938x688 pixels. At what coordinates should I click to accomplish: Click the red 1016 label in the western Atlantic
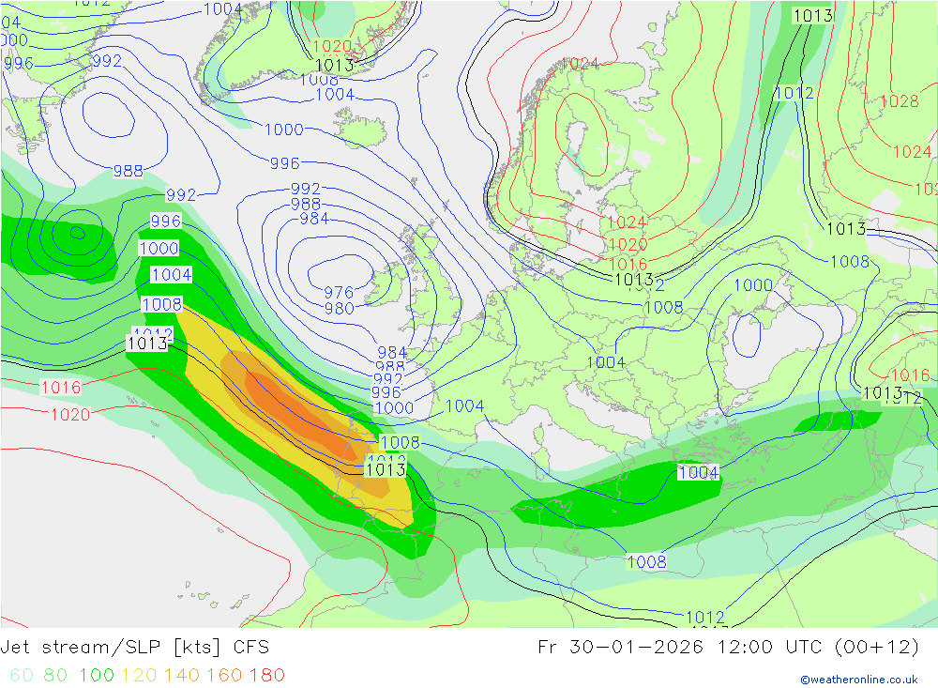pos(60,388)
